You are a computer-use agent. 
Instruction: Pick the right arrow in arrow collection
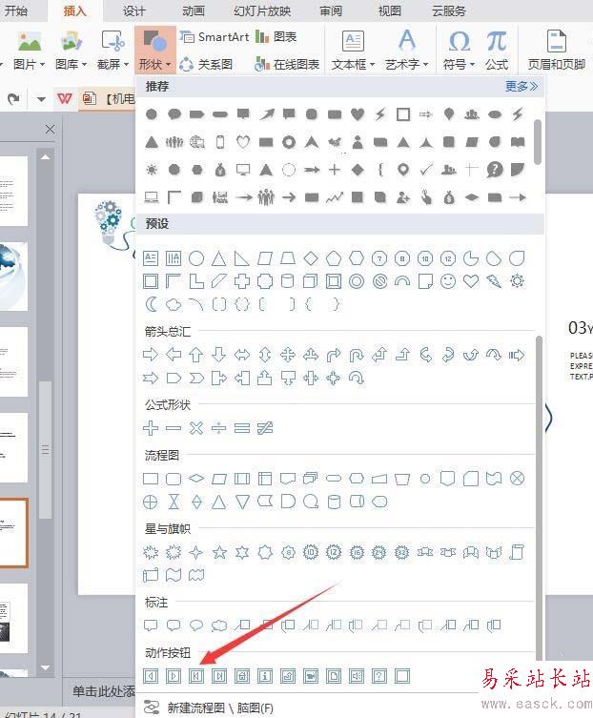pyautogui.click(x=151, y=355)
